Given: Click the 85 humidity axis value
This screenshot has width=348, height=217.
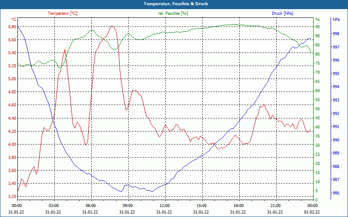Looking at the screenshot, I should pyautogui.click(x=318, y=45).
